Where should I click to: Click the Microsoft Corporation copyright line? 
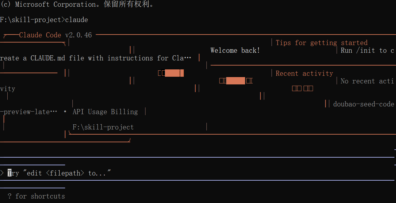(77, 4)
